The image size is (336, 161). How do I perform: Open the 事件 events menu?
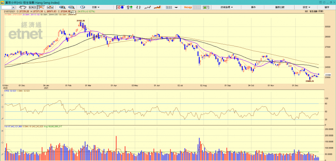pyautogui.click(x=253, y=7)
